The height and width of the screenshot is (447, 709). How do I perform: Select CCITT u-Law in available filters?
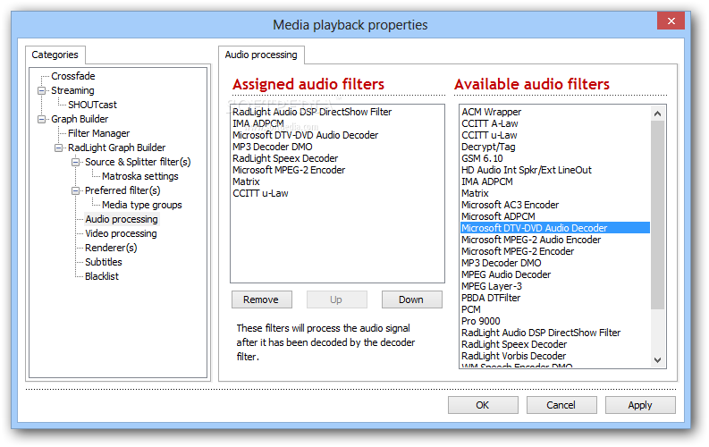555,135
